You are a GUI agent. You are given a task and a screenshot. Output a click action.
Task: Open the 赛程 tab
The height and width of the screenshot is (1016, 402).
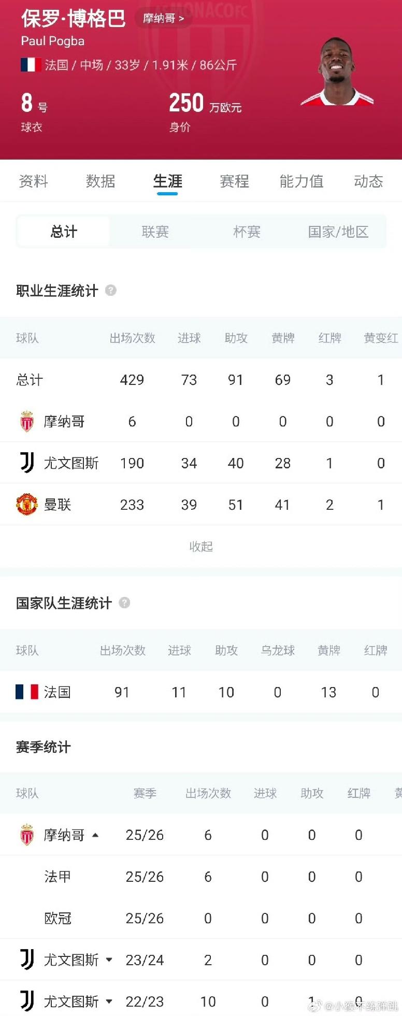[235, 181]
